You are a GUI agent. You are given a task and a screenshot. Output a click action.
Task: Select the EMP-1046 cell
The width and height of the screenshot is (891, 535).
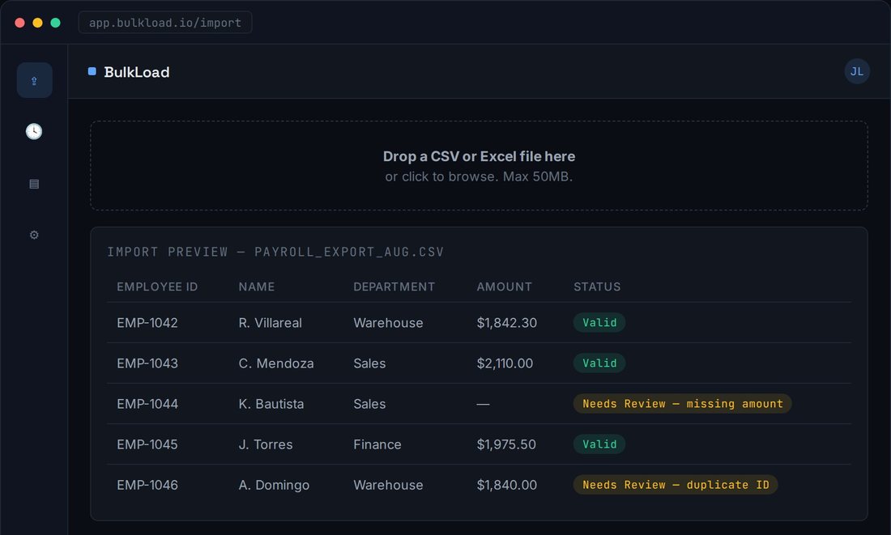click(x=147, y=485)
